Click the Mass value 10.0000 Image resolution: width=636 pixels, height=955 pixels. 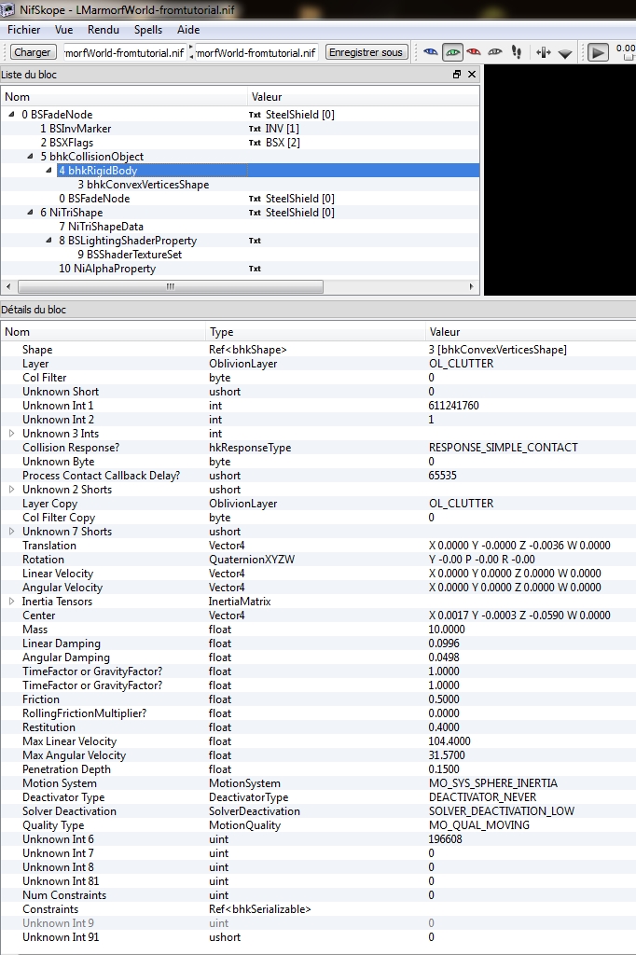[447, 630]
